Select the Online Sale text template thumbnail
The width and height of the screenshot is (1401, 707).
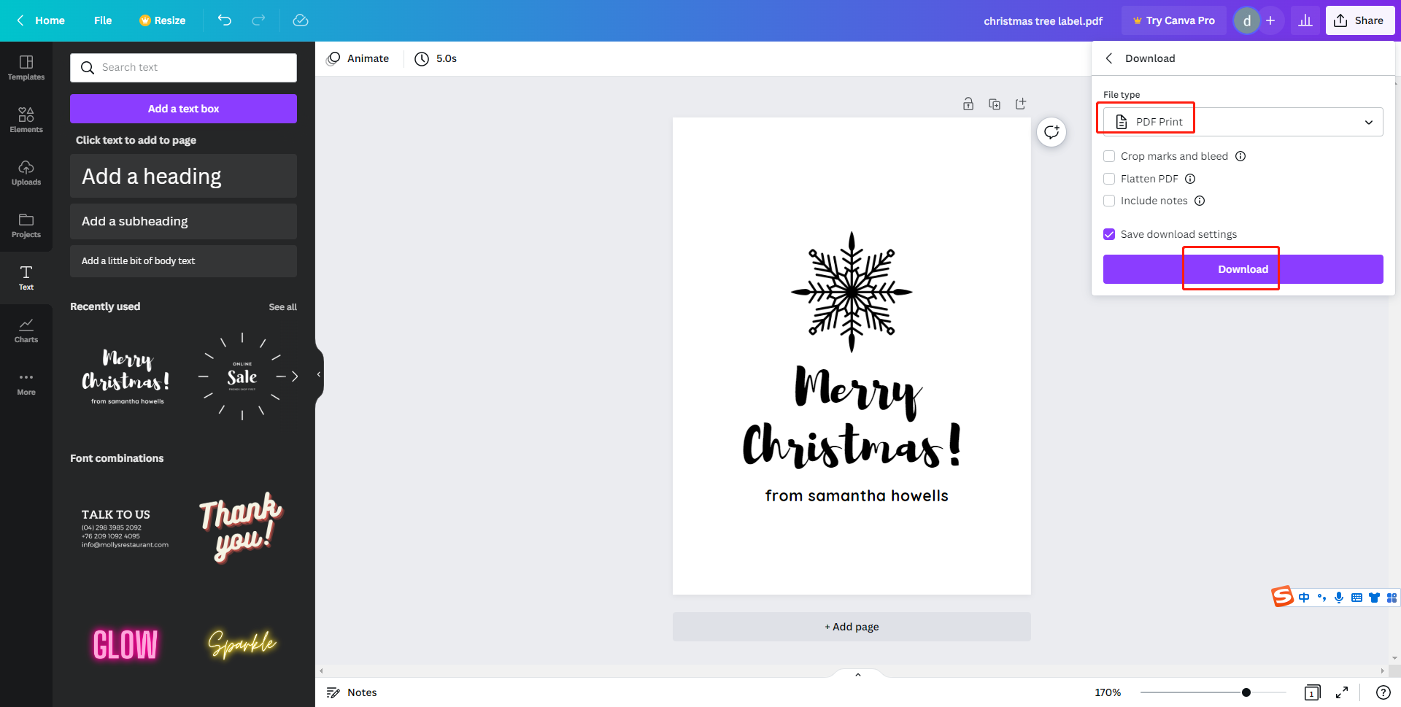click(x=242, y=376)
